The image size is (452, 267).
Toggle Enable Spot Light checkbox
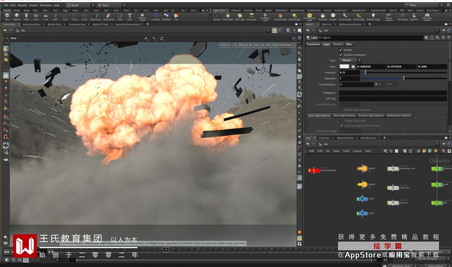(x=342, y=121)
